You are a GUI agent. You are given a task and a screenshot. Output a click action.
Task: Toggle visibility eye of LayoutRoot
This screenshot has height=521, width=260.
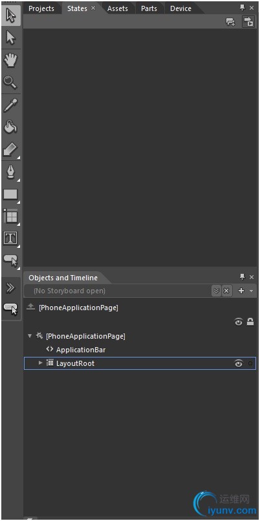pyautogui.click(x=239, y=363)
